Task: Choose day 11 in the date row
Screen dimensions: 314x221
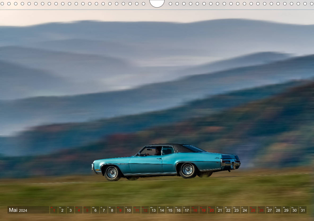Action: pos(137,210)
